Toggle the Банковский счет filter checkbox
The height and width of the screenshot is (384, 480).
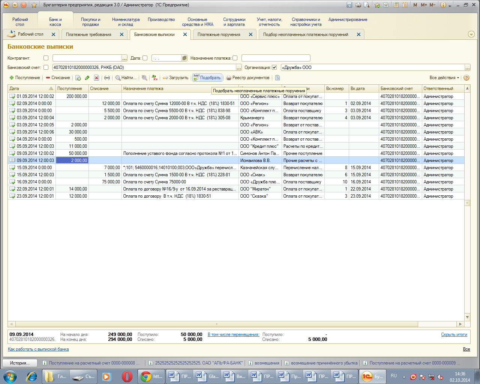tap(46, 67)
